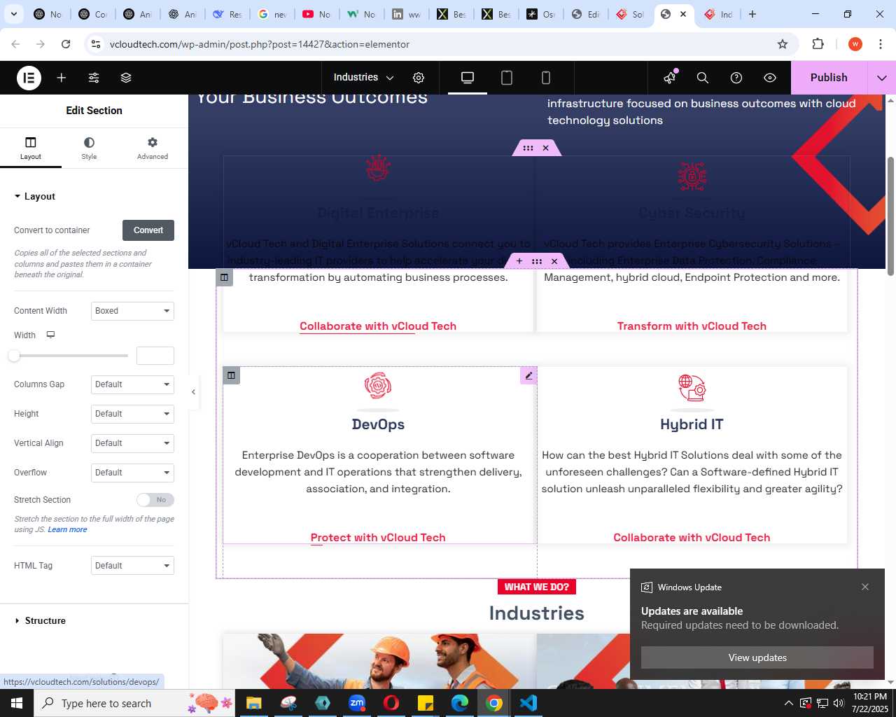The height and width of the screenshot is (717, 896).
Task: Collapse the Layout section heading
Action: (x=34, y=197)
